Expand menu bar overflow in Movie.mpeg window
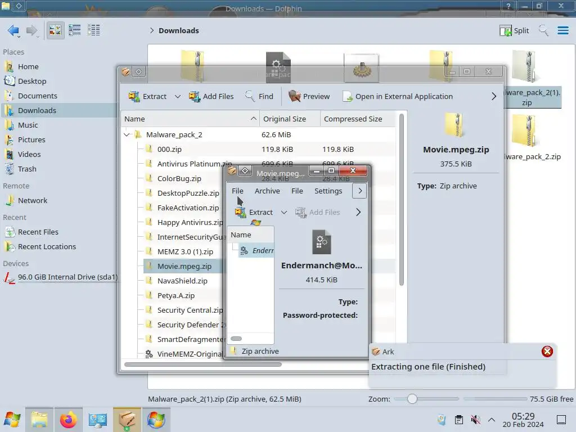576x432 pixels. pos(359,191)
